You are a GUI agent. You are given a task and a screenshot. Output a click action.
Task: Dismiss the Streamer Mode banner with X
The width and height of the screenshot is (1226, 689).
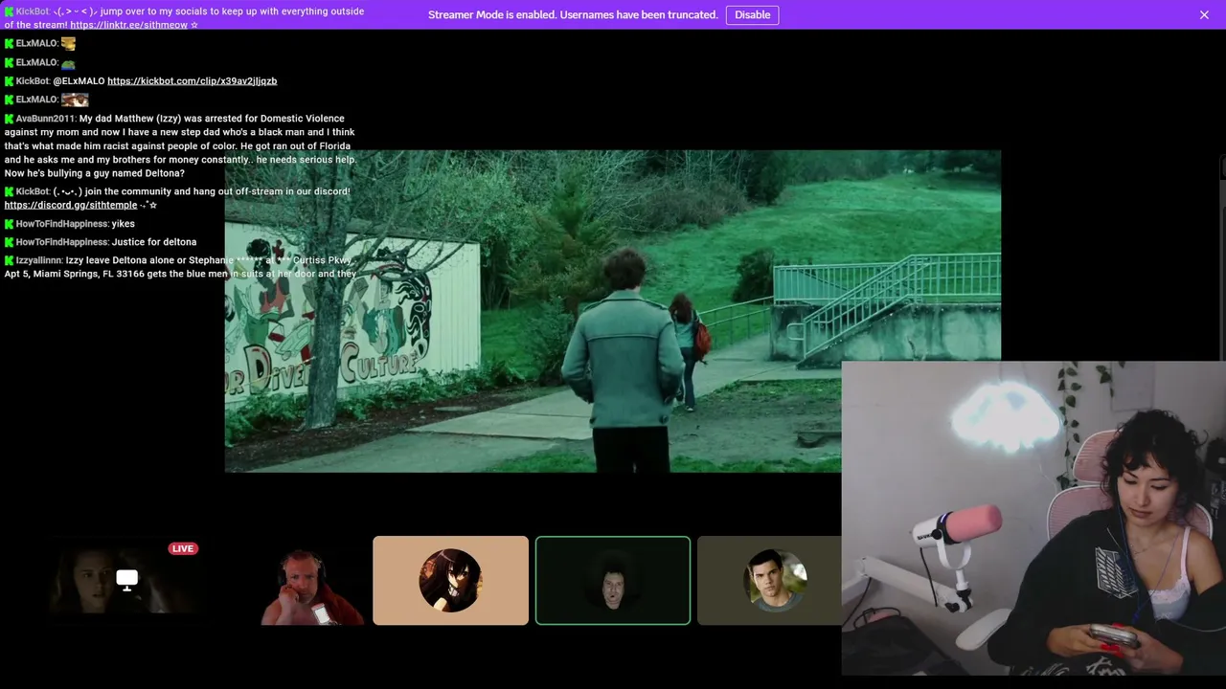(1204, 14)
